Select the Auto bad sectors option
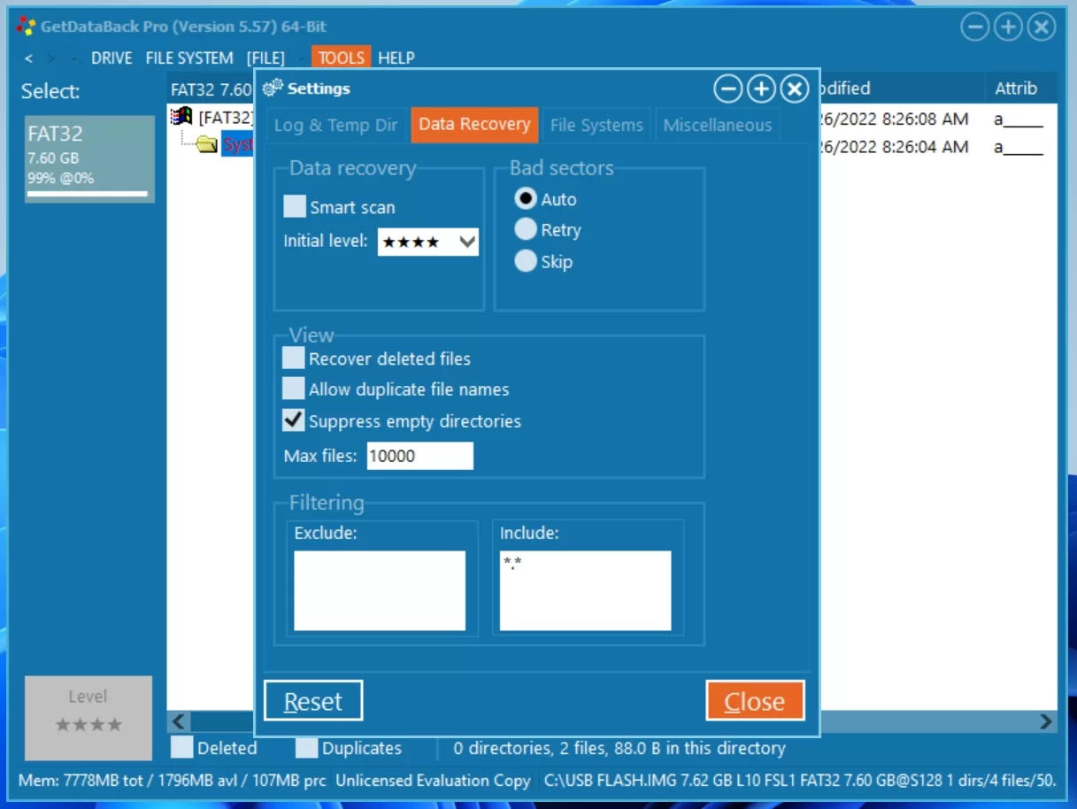The image size is (1077, 809). click(526, 199)
